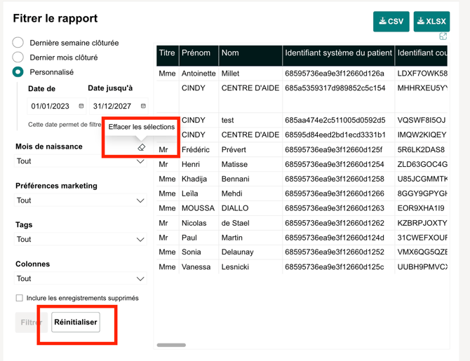The height and width of the screenshot is (361, 470).
Task: Open the 'Date jusqu'à' calendar picker icon
Action: (143, 107)
